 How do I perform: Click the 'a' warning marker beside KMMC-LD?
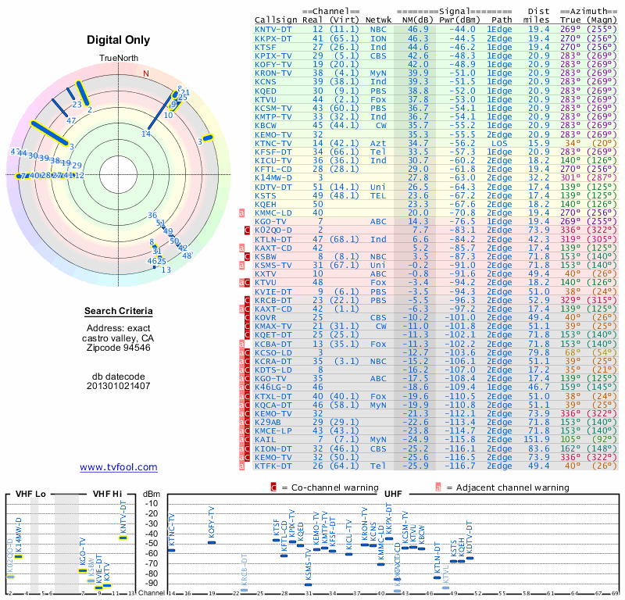[241, 212]
